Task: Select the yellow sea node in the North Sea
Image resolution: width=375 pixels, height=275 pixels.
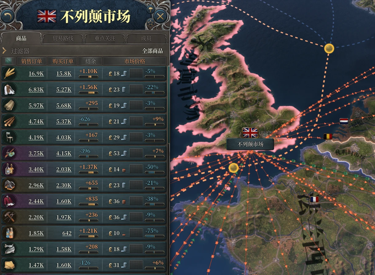Action: [329, 48]
